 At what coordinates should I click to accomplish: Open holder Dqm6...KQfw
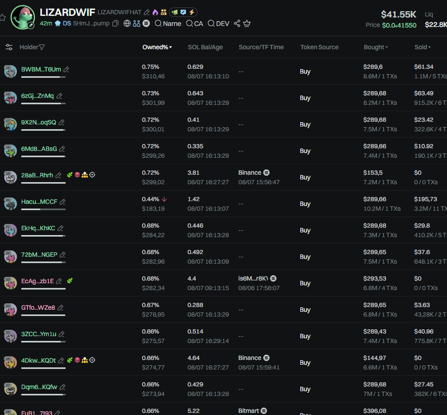pos(39,387)
